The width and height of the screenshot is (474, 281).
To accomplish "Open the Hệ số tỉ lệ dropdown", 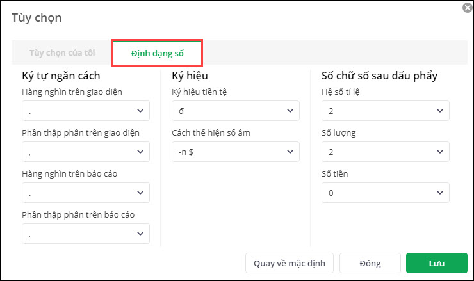I will click(x=385, y=111).
